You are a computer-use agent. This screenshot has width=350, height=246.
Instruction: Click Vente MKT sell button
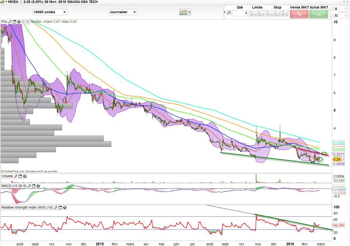point(299,14)
